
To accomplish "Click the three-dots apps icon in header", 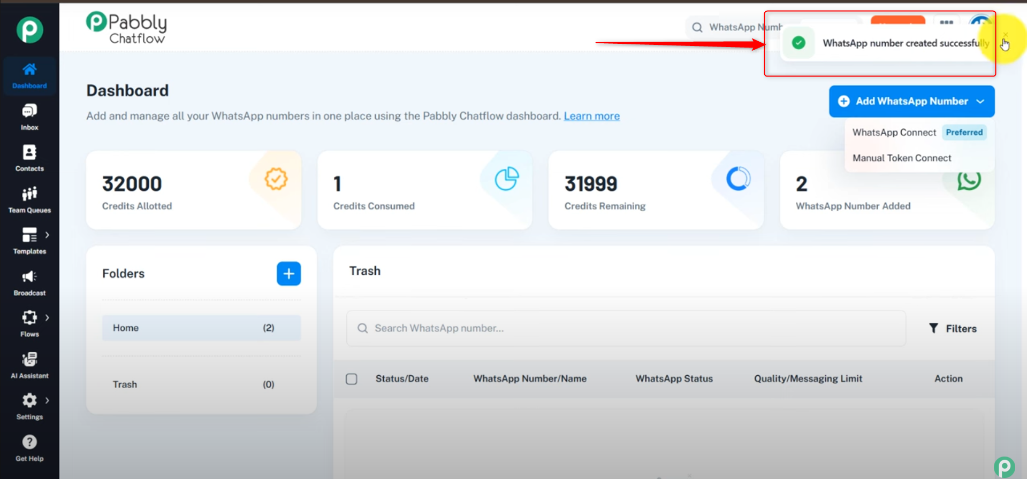I will [947, 22].
